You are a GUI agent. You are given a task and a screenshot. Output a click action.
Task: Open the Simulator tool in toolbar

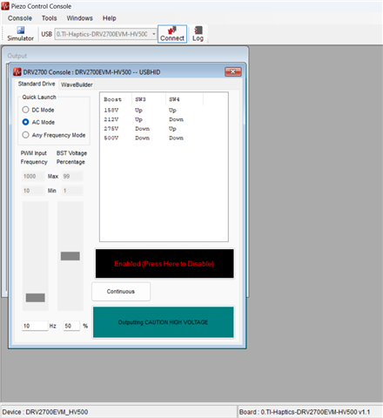click(20, 34)
